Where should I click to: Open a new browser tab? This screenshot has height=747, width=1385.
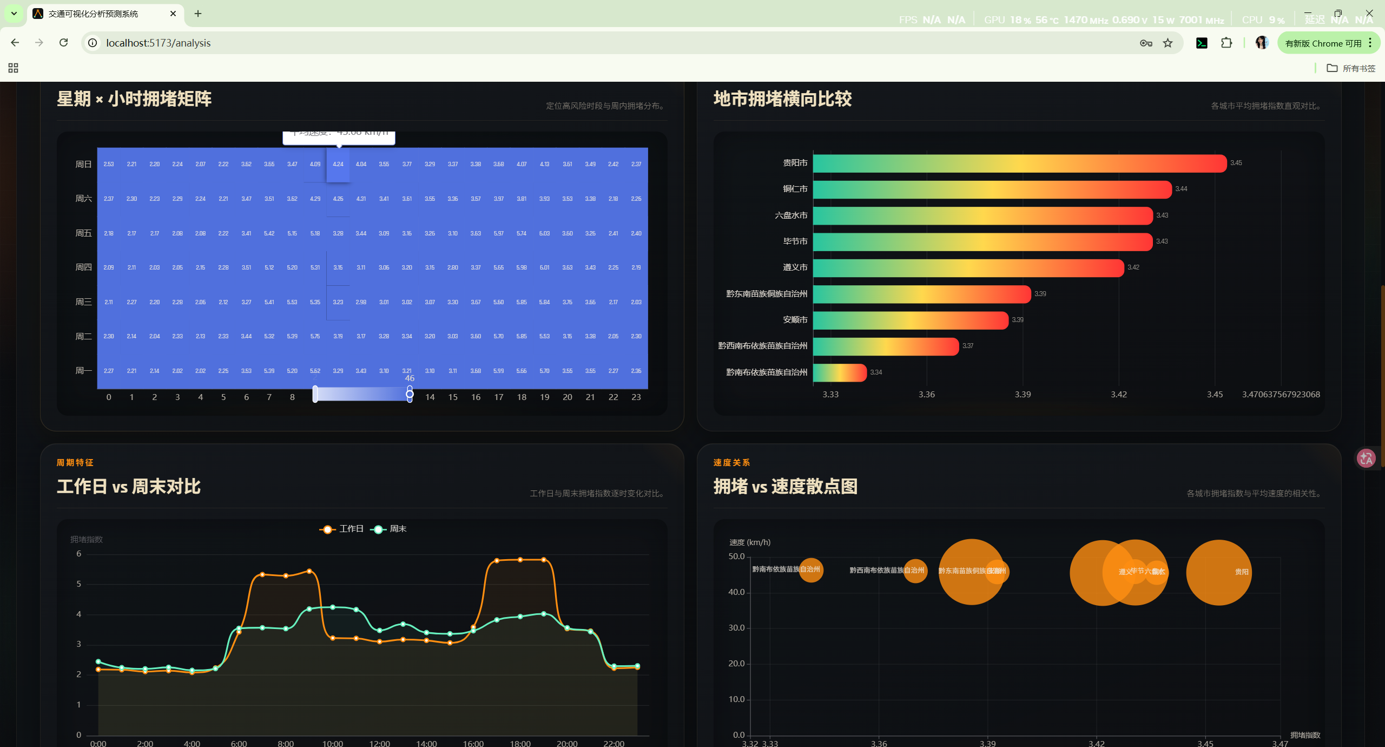tap(198, 14)
